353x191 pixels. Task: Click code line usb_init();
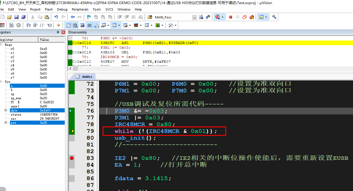(135, 138)
